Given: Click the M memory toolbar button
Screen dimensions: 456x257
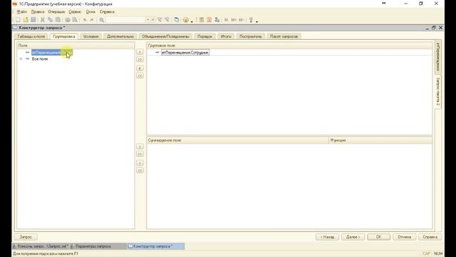Looking at the screenshot, I should pos(226,20).
